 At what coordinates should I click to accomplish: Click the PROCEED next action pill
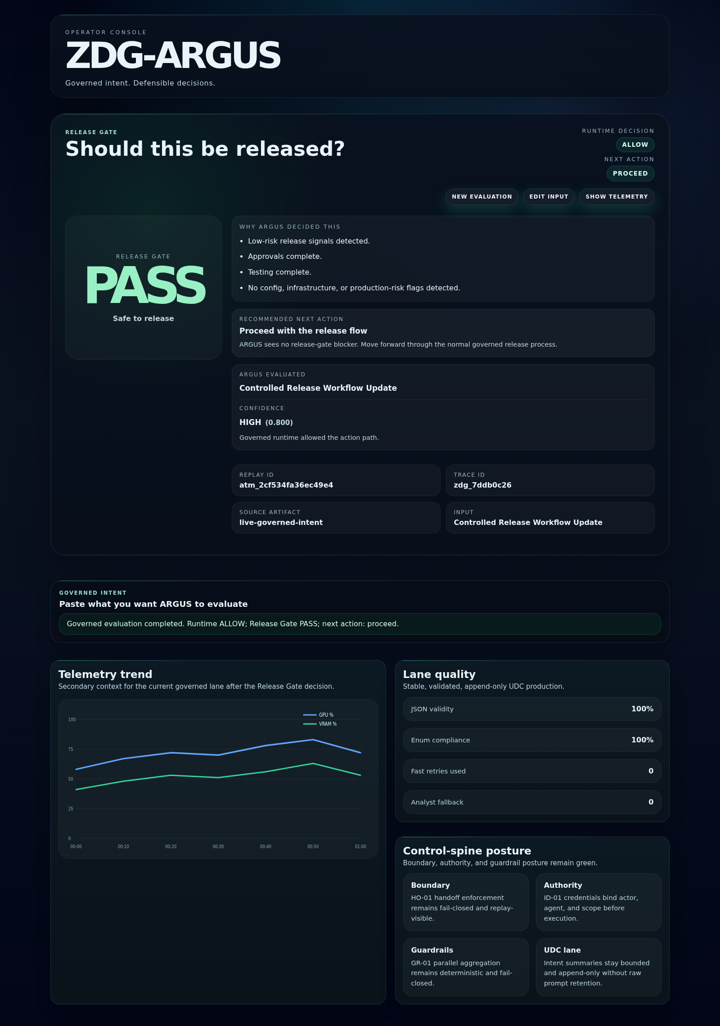(630, 173)
